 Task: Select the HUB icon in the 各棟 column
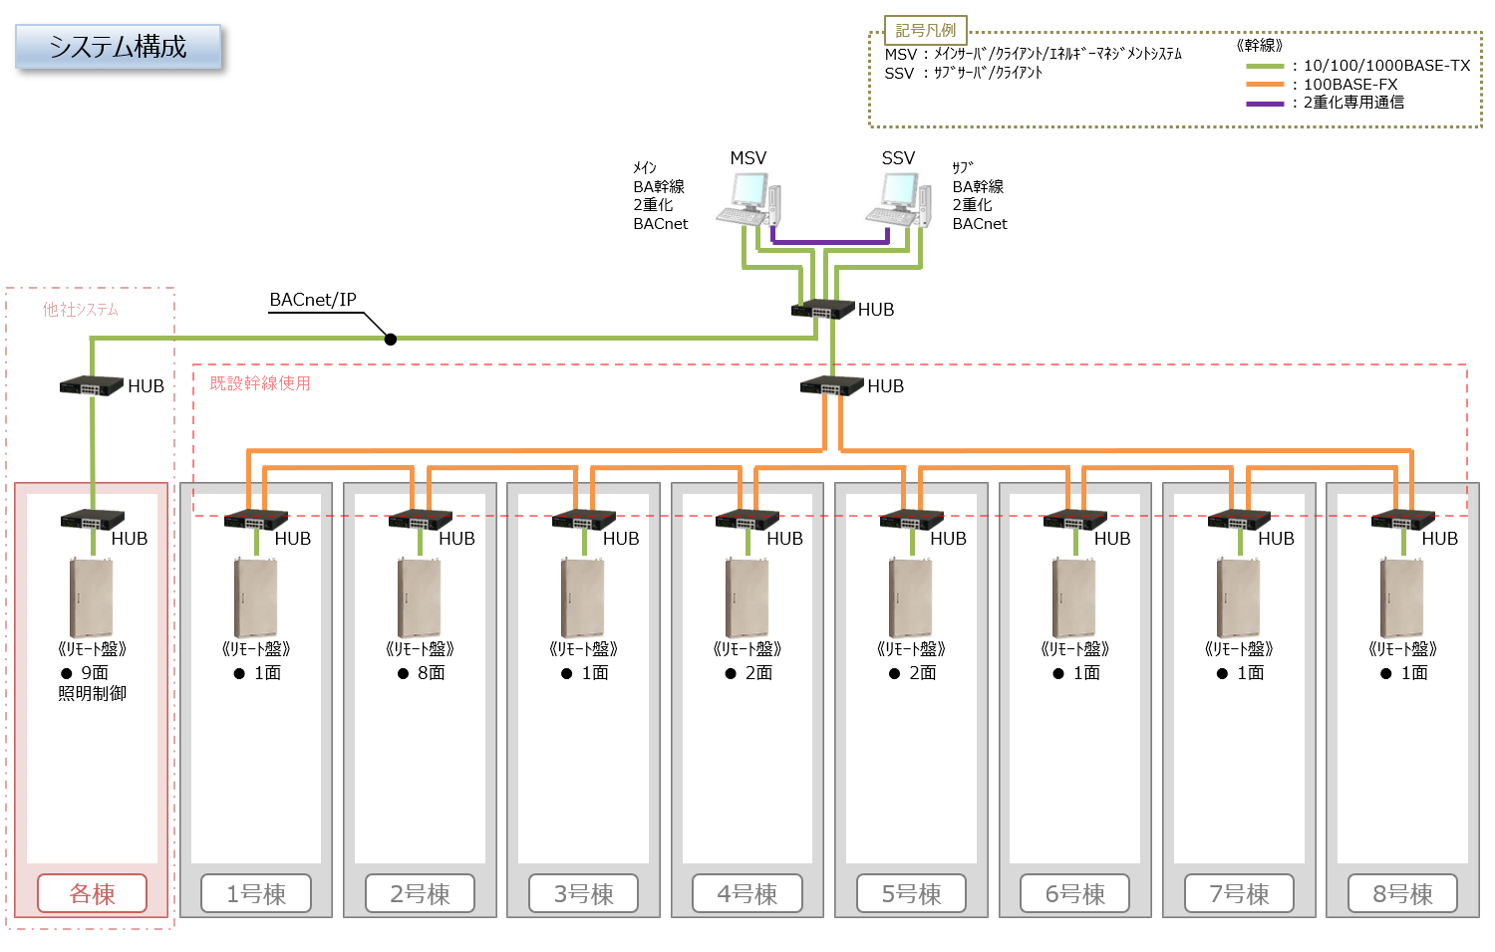click(x=93, y=519)
